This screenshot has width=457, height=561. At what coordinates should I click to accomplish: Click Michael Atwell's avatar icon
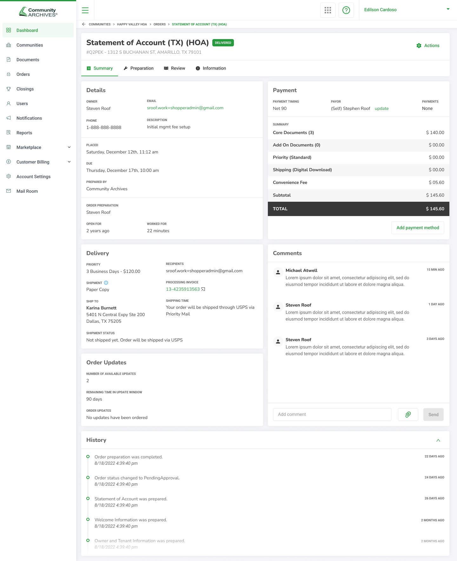pos(278,272)
